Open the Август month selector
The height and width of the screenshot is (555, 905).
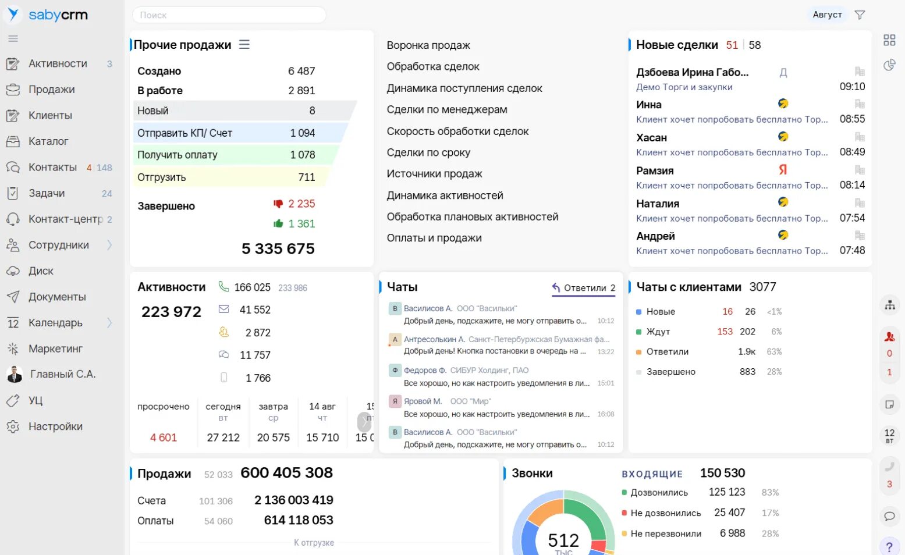827,15
